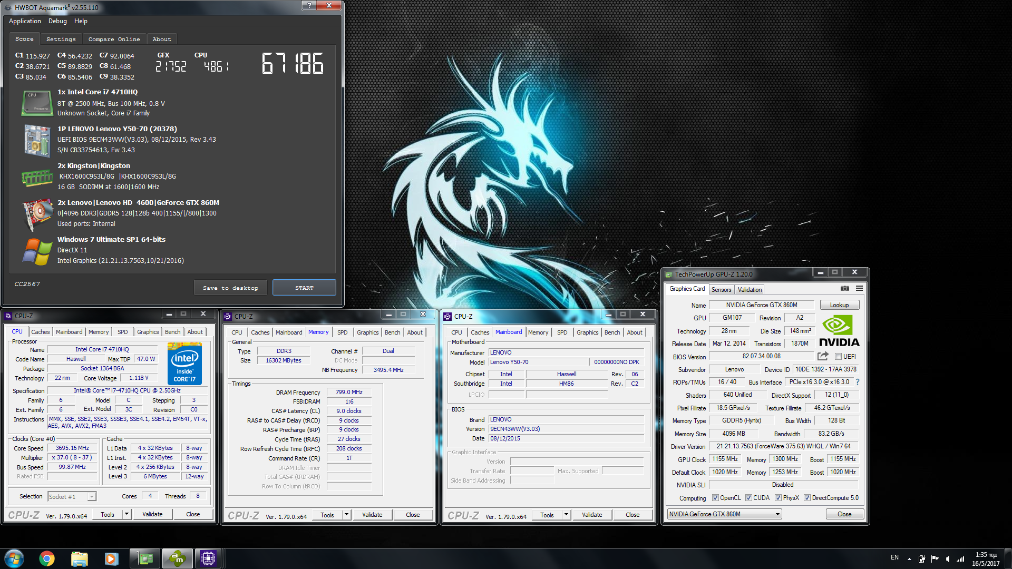Click the GPU-Z BIOS share icon
1012x569 pixels.
(823, 356)
